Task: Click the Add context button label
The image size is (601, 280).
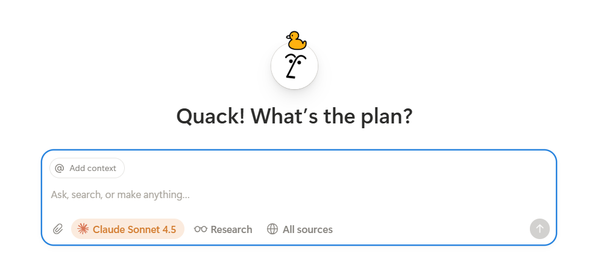Action: coord(93,168)
